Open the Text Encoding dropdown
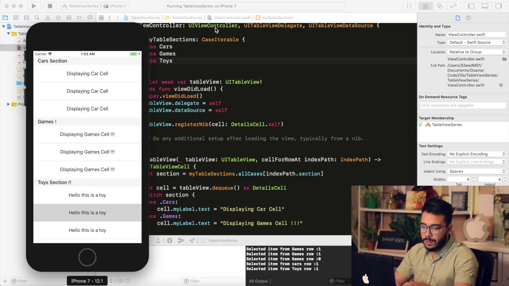 [476, 154]
